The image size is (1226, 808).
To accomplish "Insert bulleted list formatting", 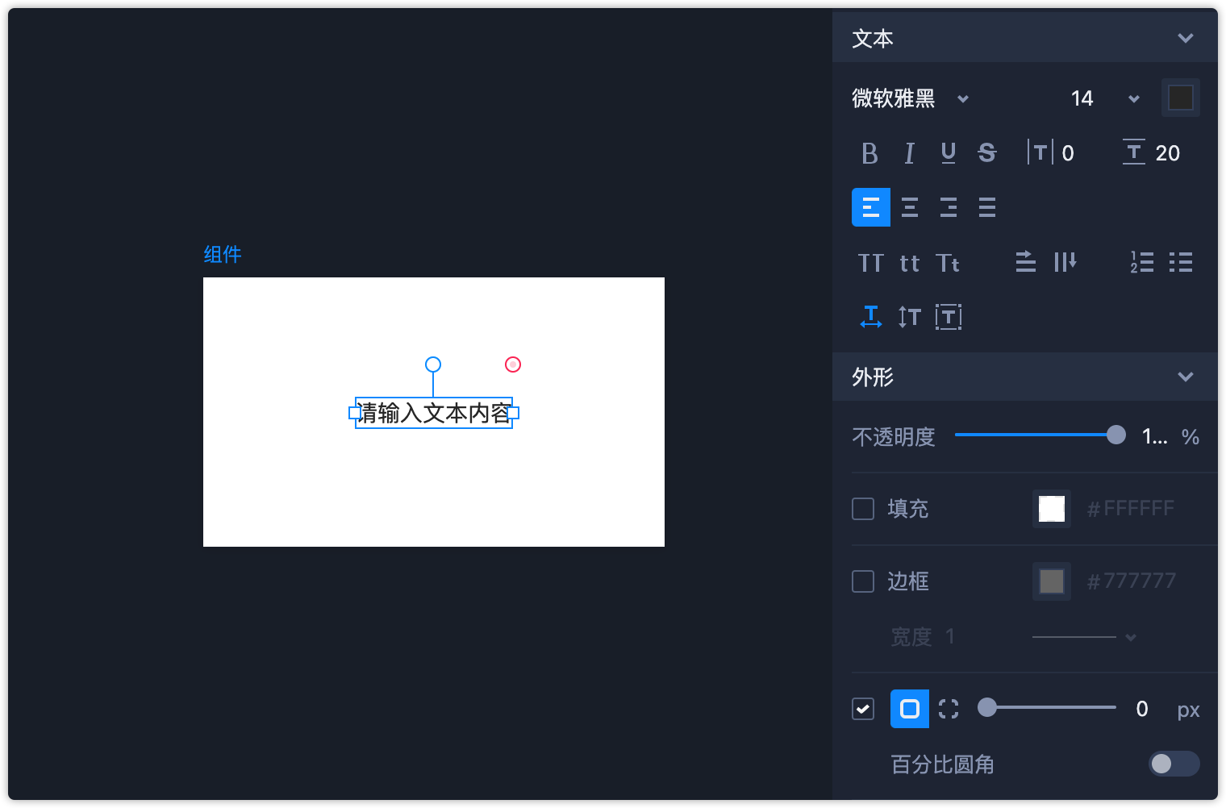I will click(1181, 262).
